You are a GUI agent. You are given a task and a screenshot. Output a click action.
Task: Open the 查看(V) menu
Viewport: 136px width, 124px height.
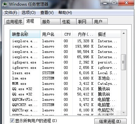[47, 13]
